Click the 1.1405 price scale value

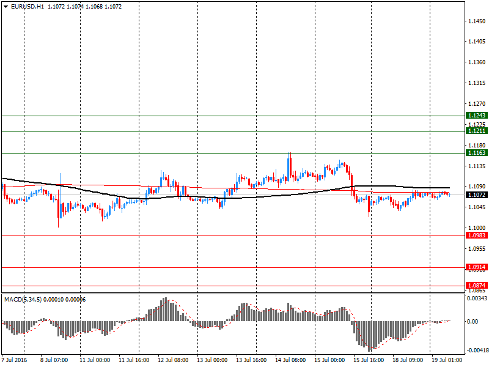(477, 42)
